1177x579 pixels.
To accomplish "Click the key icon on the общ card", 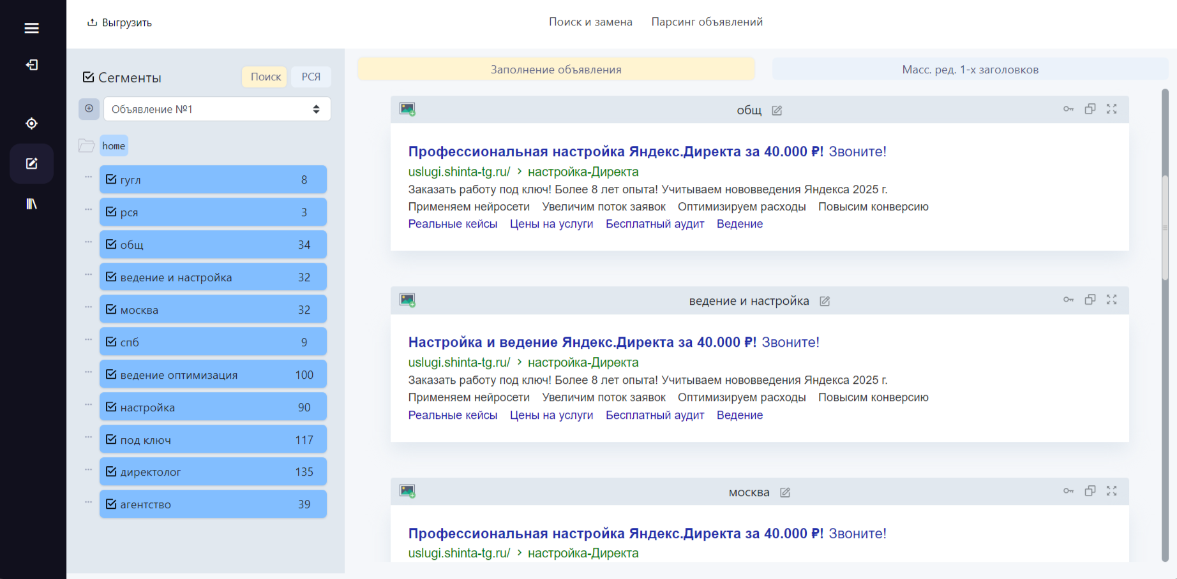I will pyautogui.click(x=1068, y=109).
